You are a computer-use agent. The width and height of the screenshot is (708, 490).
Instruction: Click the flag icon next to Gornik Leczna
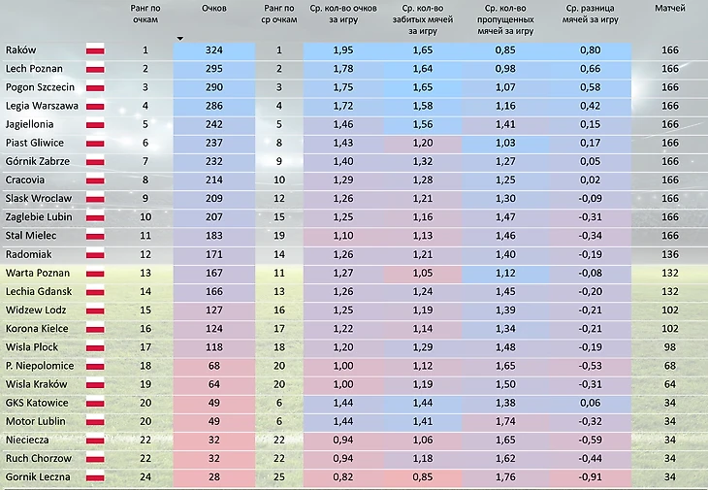point(96,476)
